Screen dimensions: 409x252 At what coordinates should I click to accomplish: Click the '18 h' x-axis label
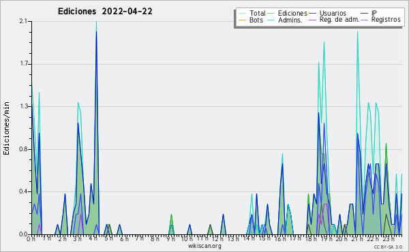click(311, 239)
